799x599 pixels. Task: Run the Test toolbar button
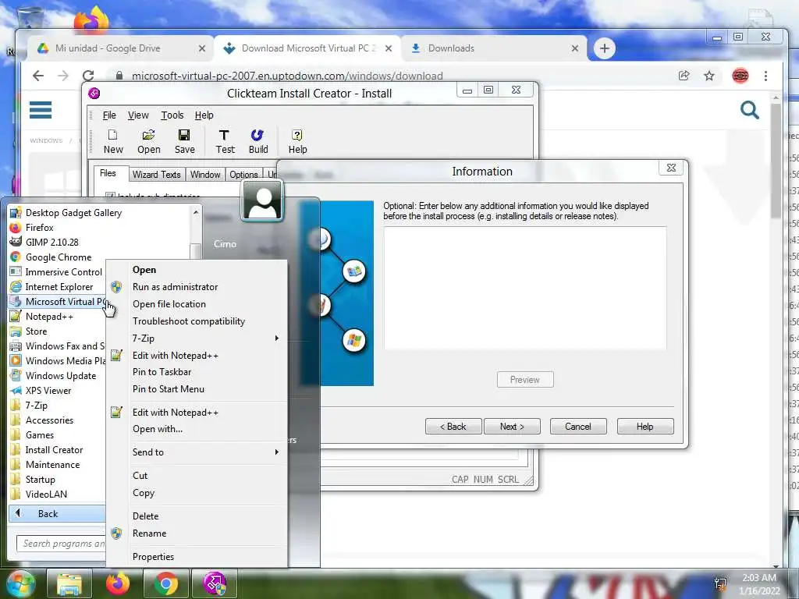coord(225,141)
